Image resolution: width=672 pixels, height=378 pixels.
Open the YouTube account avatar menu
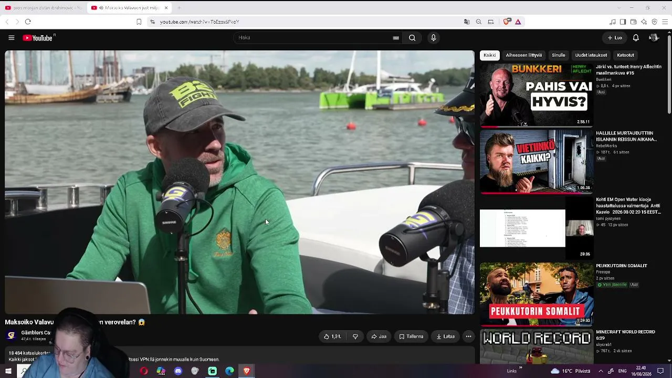[x=654, y=38]
